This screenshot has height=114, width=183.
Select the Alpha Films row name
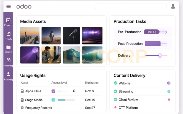point(33,91)
